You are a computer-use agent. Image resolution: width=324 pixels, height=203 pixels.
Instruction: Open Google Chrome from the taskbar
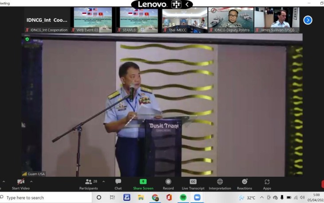pos(155,197)
